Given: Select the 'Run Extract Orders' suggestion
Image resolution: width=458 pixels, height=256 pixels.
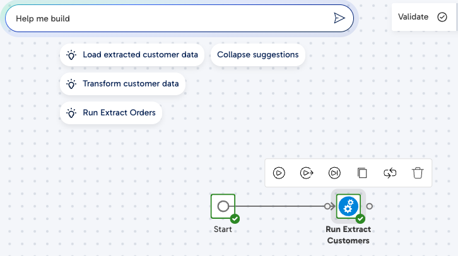Looking at the screenshot, I should coord(111,113).
